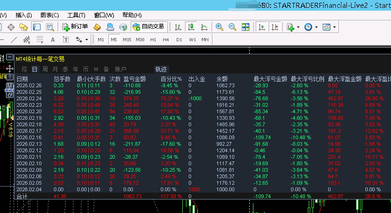Switch to M5 timeframe
The image size is (391, 213).
114,39
